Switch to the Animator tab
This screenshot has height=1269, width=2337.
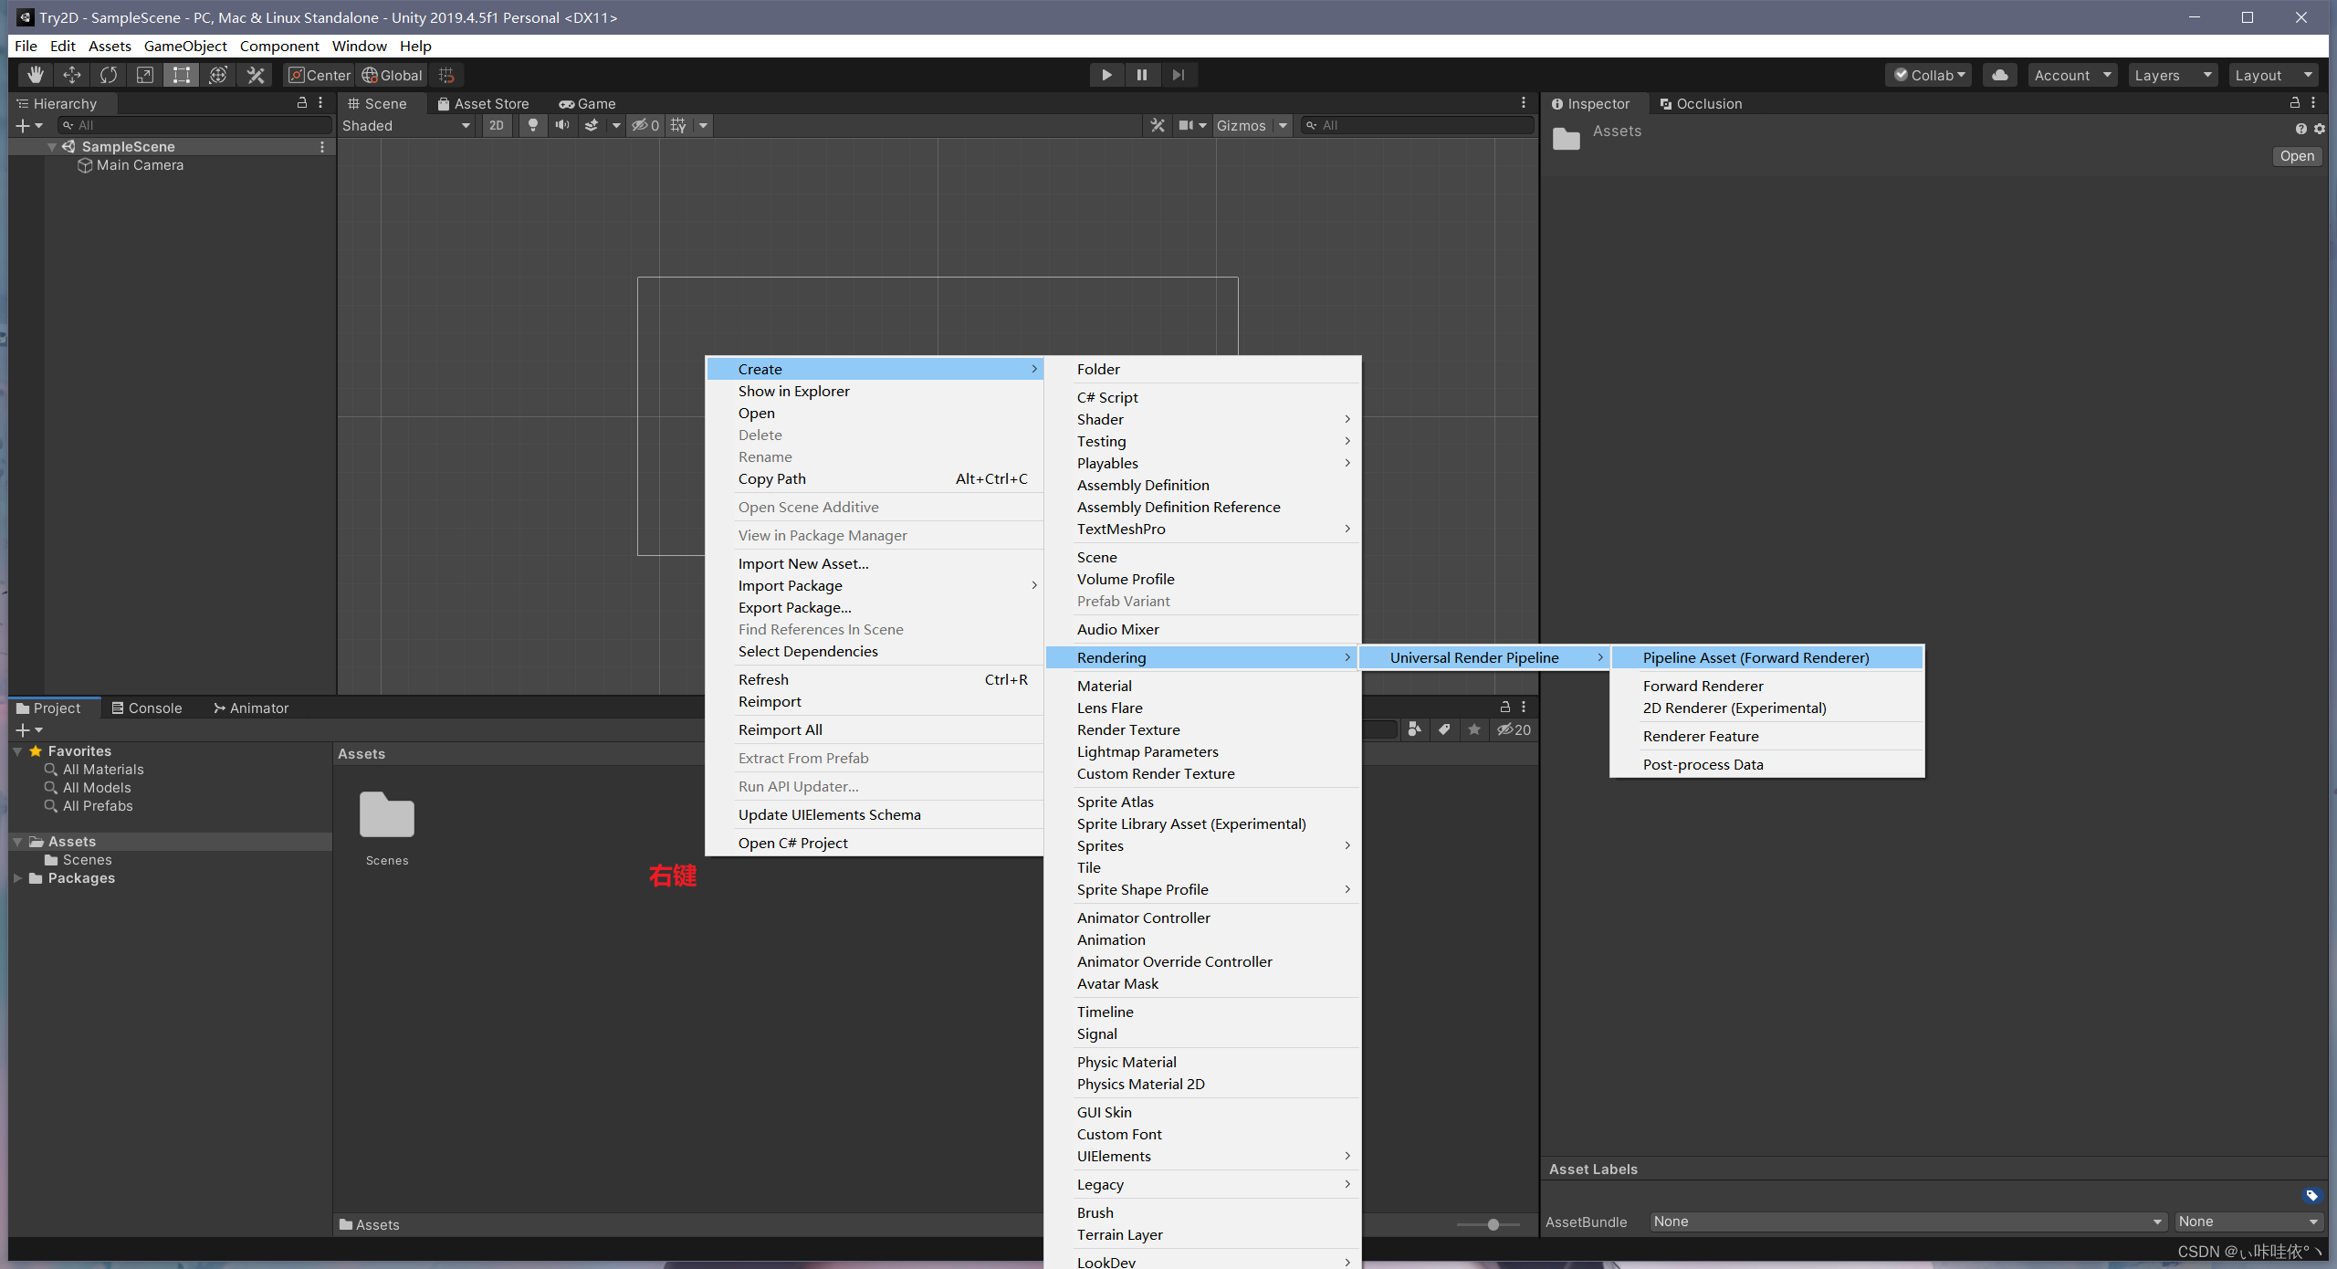click(251, 708)
